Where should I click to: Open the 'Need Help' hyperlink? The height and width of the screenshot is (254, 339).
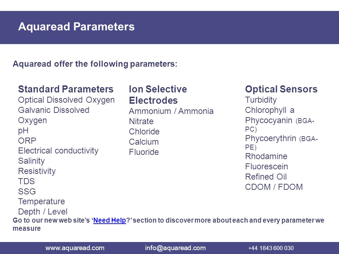pos(109,220)
